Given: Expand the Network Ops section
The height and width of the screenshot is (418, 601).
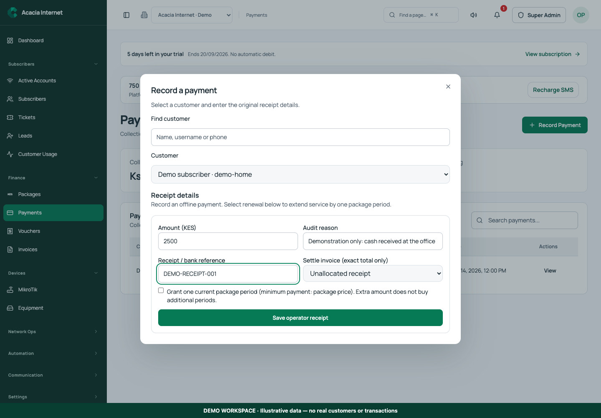Looking at the screenshot, I should (x=53, y=331).
